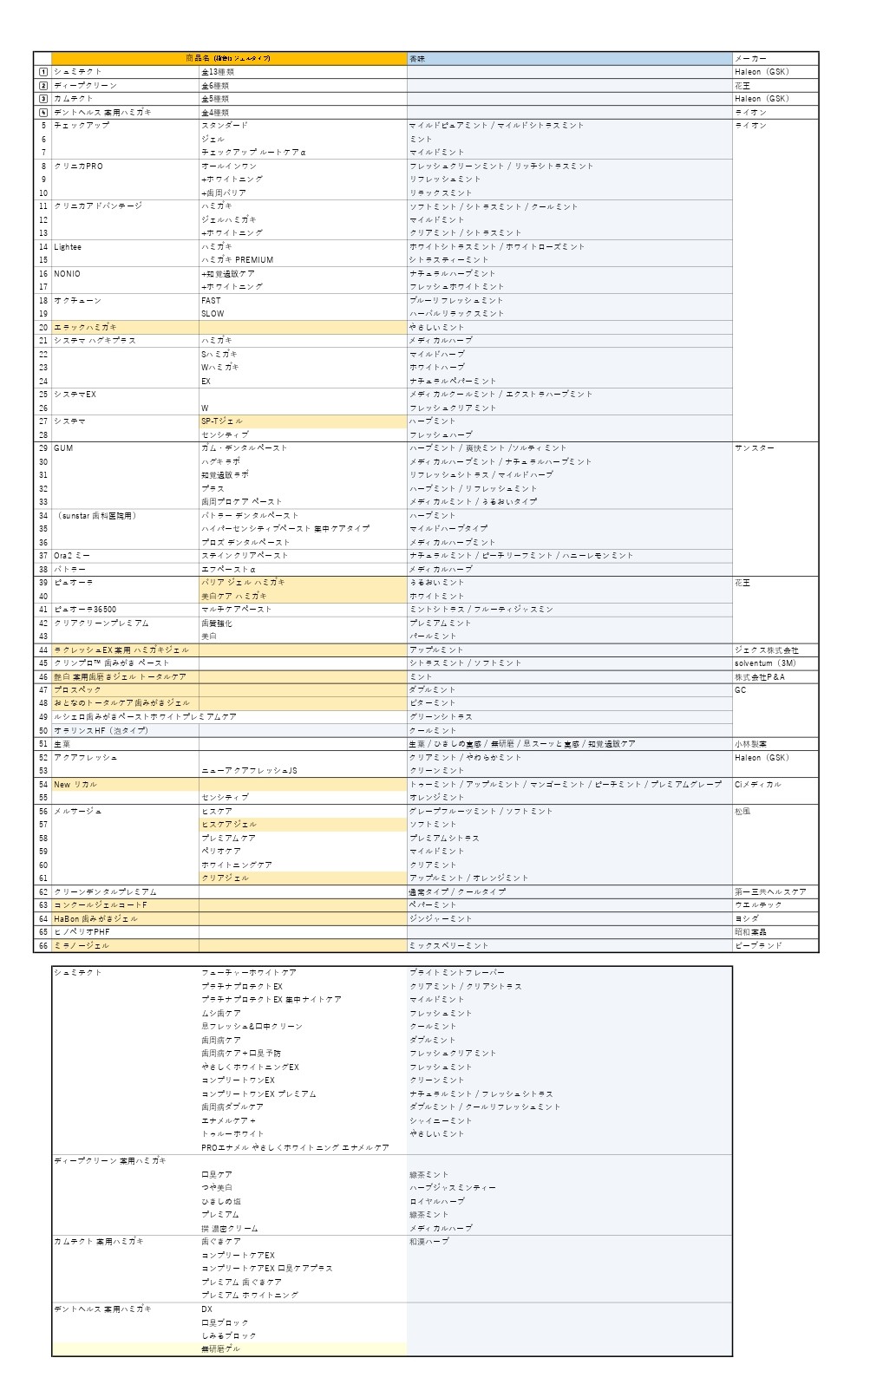Image resolution: width=870 pixels, height=1384 pixels.
Task: Select the 全4種類 cell
Action: (x=303, y=113)
